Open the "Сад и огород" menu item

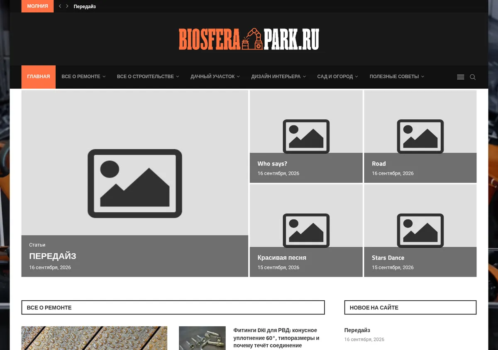coord(337,77)
